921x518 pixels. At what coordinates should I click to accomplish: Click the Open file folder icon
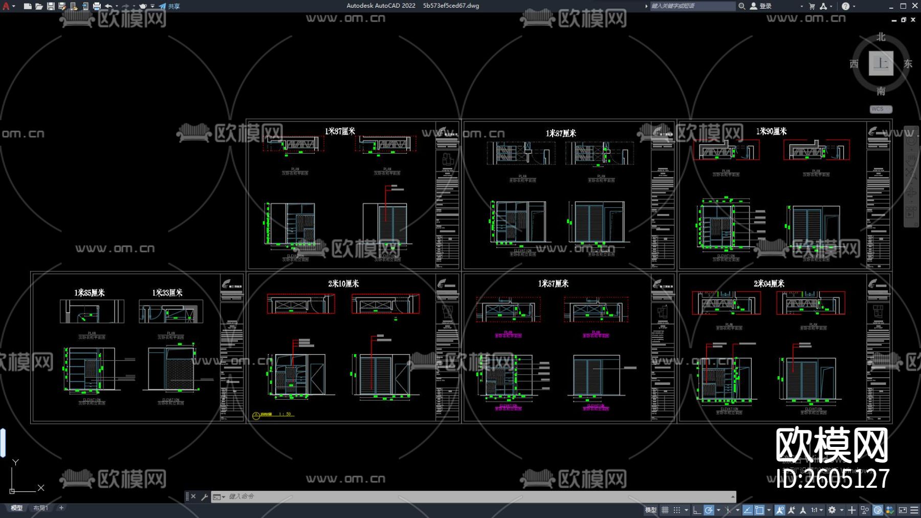tap(39, 6)
